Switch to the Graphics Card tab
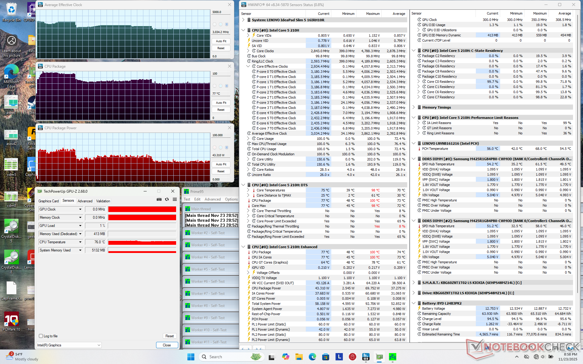Image resolution: width=583 pixels, height=364 pixels. click(49, 201)
